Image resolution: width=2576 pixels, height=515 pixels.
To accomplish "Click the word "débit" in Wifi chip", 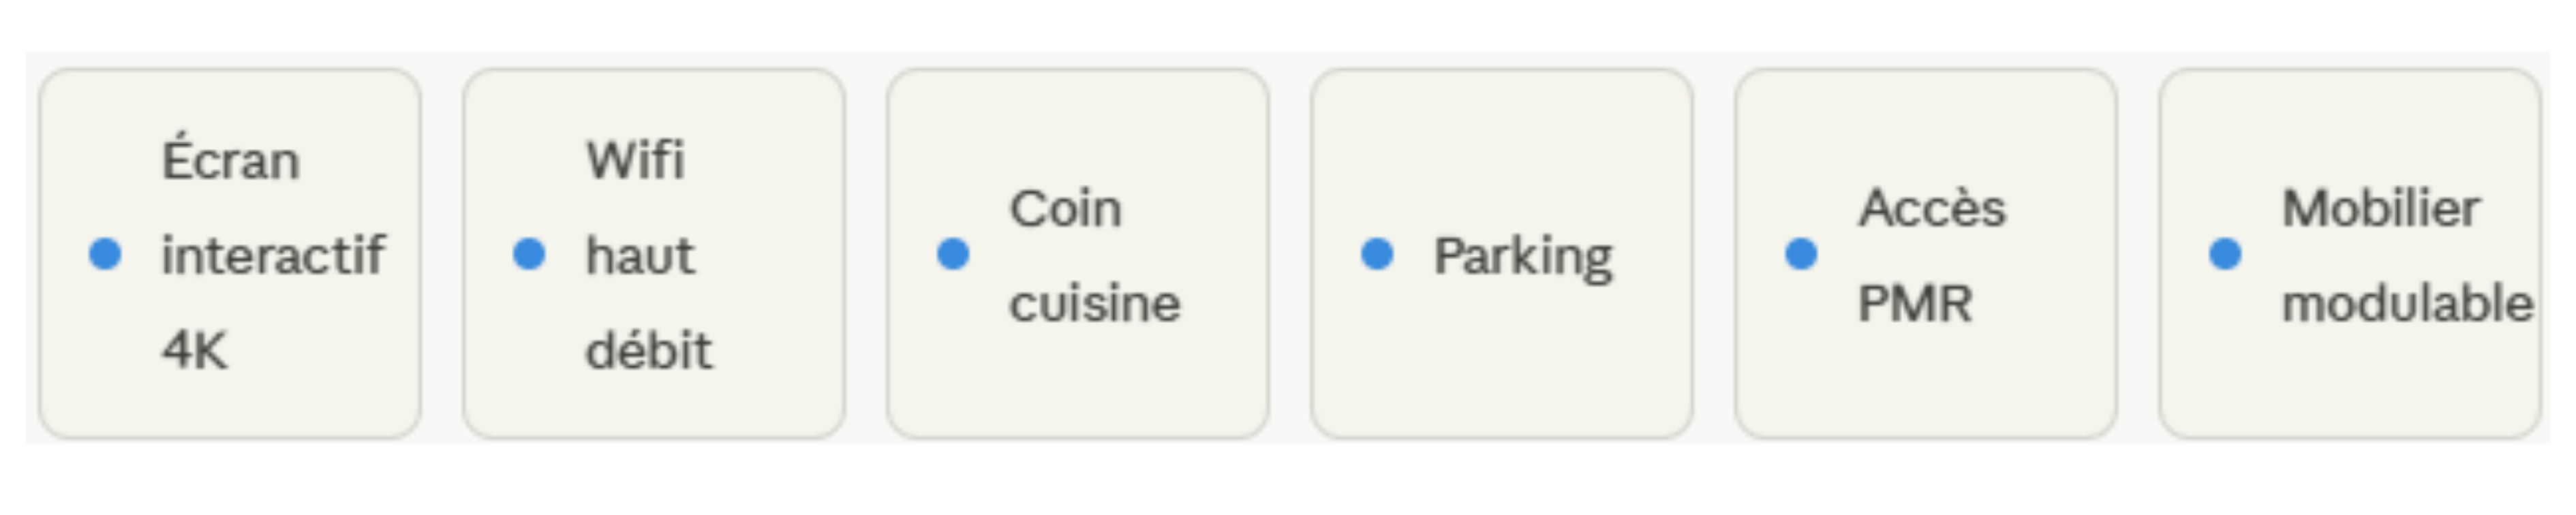I will point(648,350).
